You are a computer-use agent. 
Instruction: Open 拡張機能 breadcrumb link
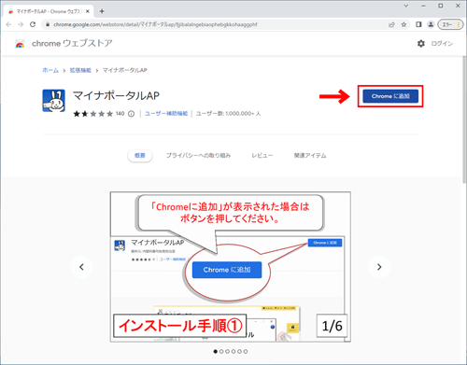[x=80, y=70]
